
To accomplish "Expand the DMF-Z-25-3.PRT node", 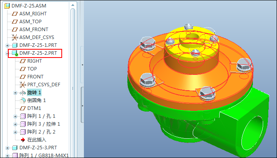I will 8,148.
